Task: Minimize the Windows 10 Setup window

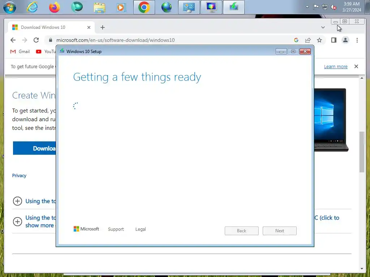Action: click(x=281, y=52)
